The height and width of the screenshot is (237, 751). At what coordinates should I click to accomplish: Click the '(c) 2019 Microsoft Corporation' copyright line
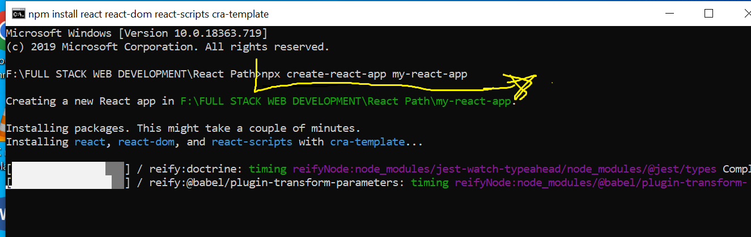coord(167,46)
